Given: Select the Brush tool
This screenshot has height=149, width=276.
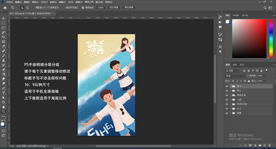Looking at the screenshot, I should click(3, 55).
